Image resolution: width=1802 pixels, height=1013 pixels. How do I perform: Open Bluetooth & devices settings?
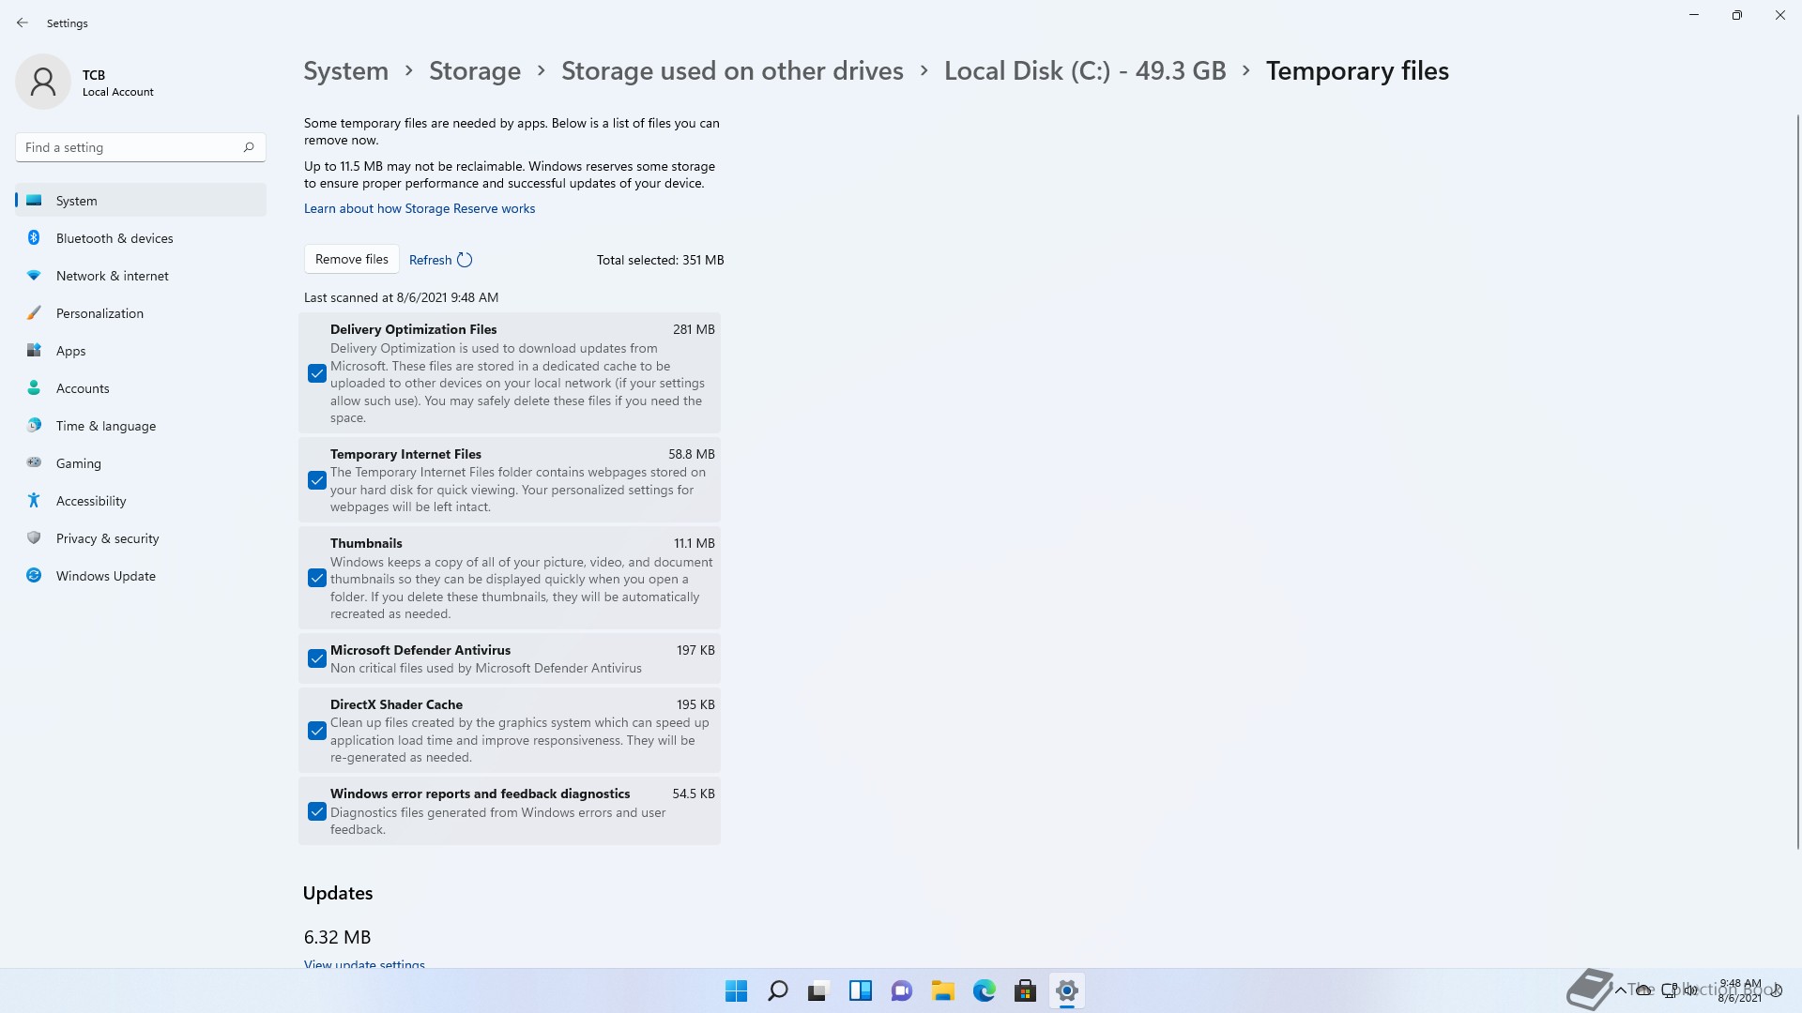(x=141, y=238)
